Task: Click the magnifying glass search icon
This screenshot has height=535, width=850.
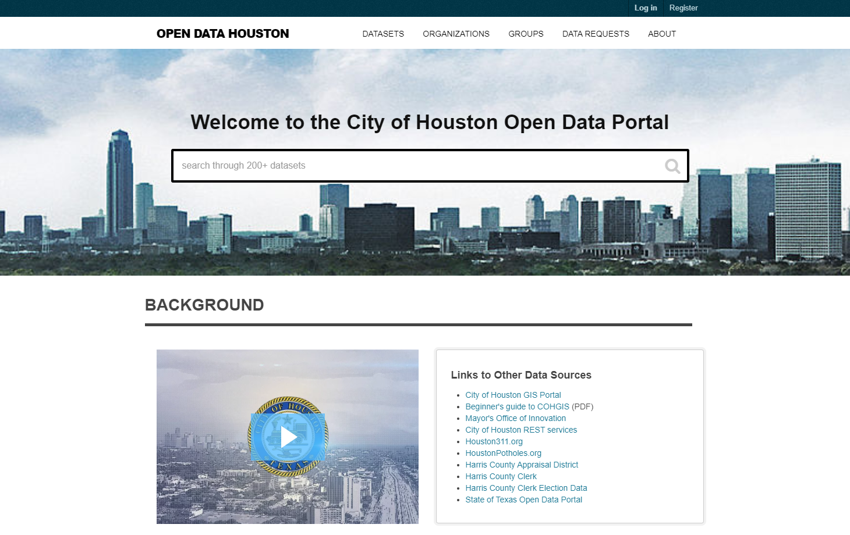Action: 672,166
